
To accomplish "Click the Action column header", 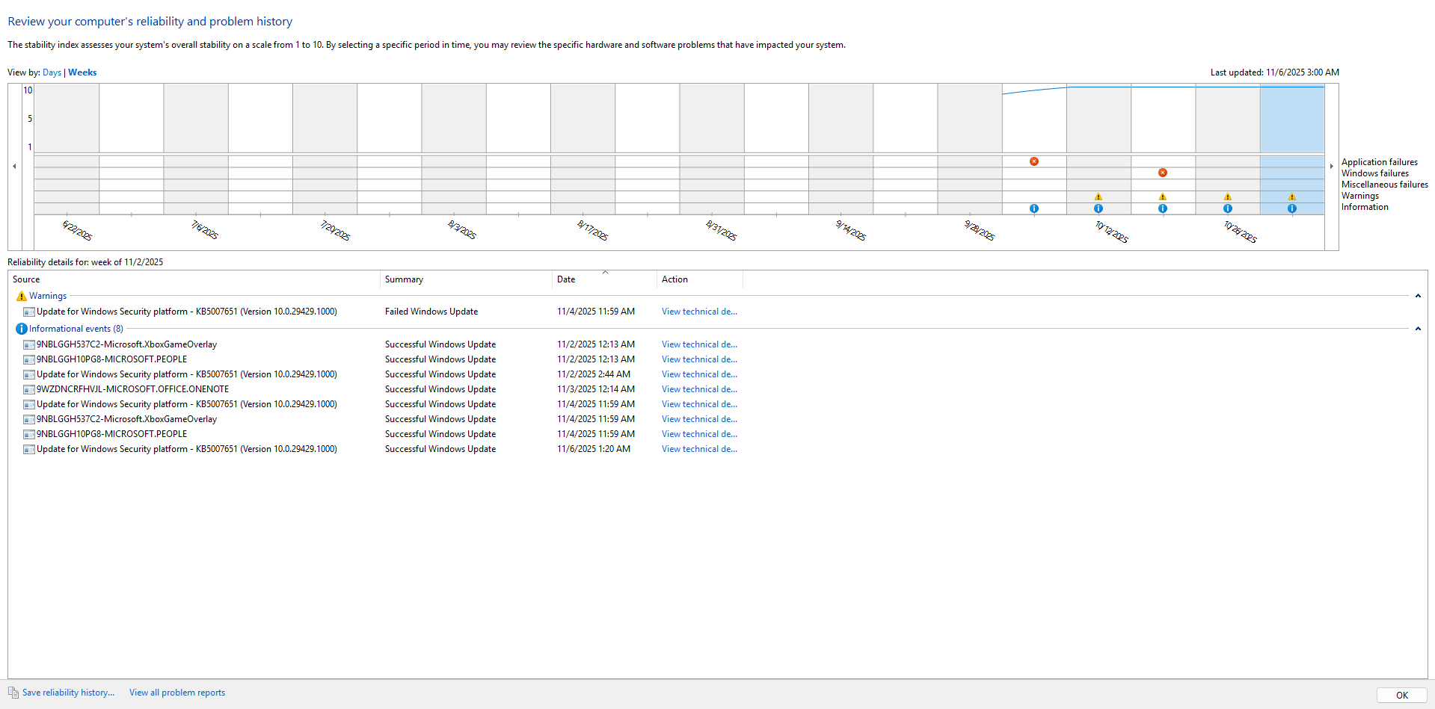I will 700,279.
